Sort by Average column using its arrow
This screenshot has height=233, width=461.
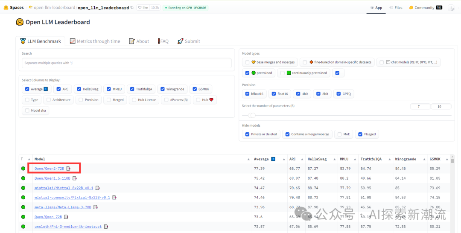(x=283, y=159)
